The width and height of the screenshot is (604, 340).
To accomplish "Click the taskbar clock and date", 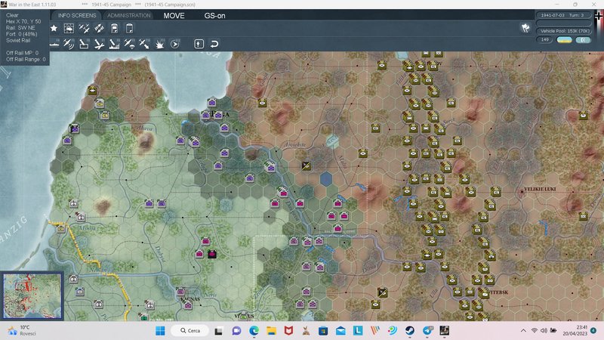I will (575, 330).
